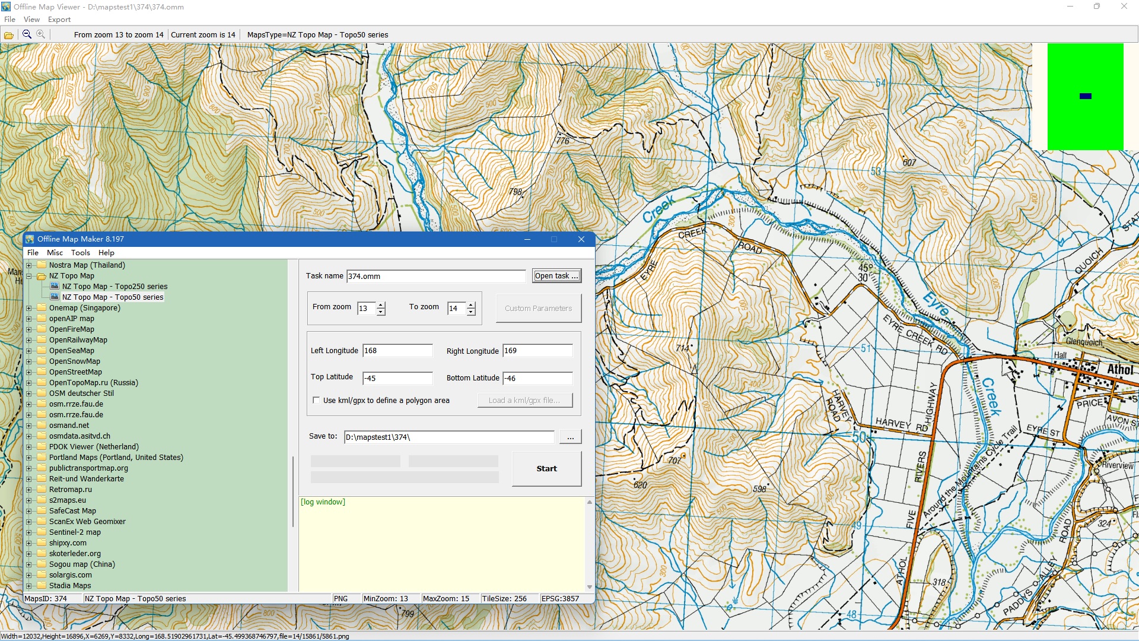Click the Task name input field
The width and height of the screenshot is (1139, 641).
(x=436, y=276)
